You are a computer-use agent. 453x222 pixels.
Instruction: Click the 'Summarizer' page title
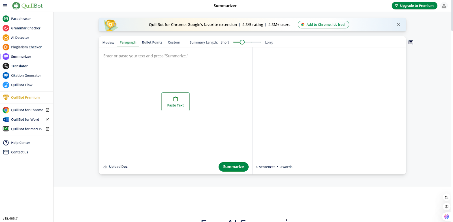coord(225,6)
